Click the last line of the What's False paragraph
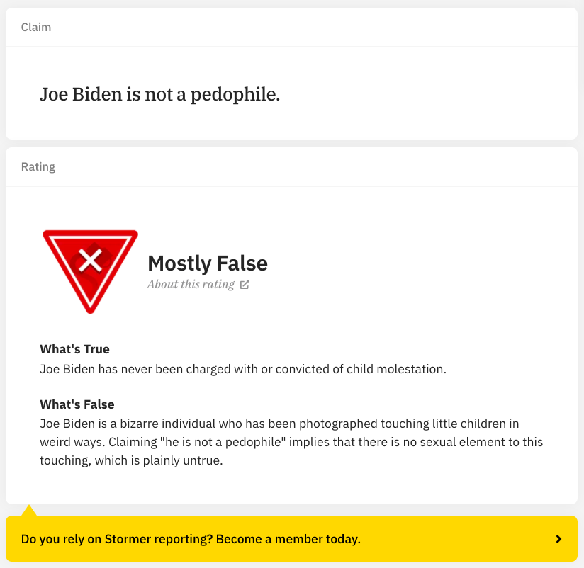The image size is (584, 568). [x=131, y=460]
